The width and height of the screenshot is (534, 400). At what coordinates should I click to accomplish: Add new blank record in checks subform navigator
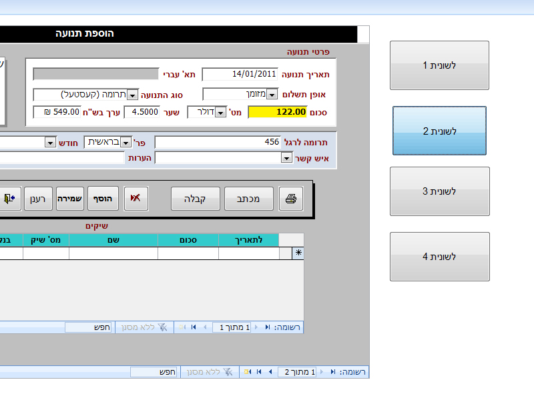182,327
